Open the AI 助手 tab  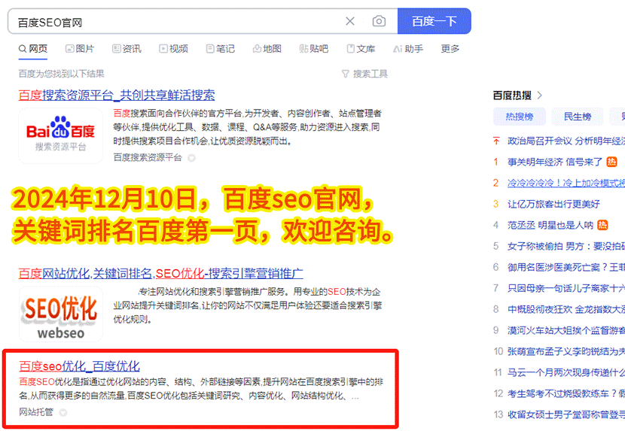tap(408, 49)
